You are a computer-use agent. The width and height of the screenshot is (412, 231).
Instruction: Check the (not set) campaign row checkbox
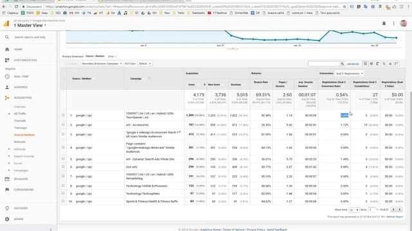[63, 167]
